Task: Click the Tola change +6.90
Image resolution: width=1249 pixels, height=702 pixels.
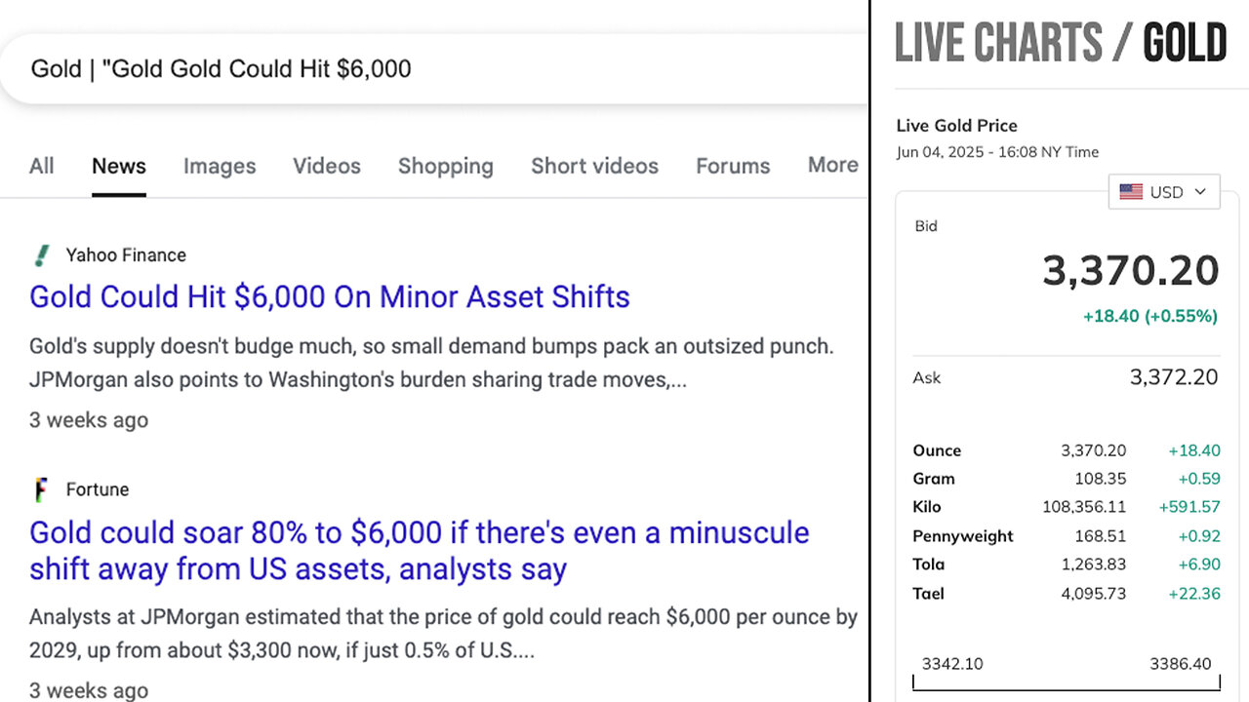Action: click(x=1199, y=565)
